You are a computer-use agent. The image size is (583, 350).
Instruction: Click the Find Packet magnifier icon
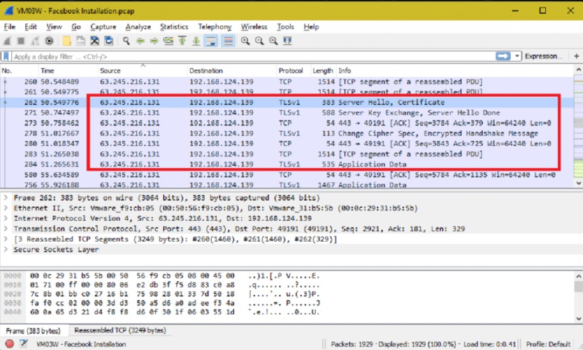[x=126, y=41]
